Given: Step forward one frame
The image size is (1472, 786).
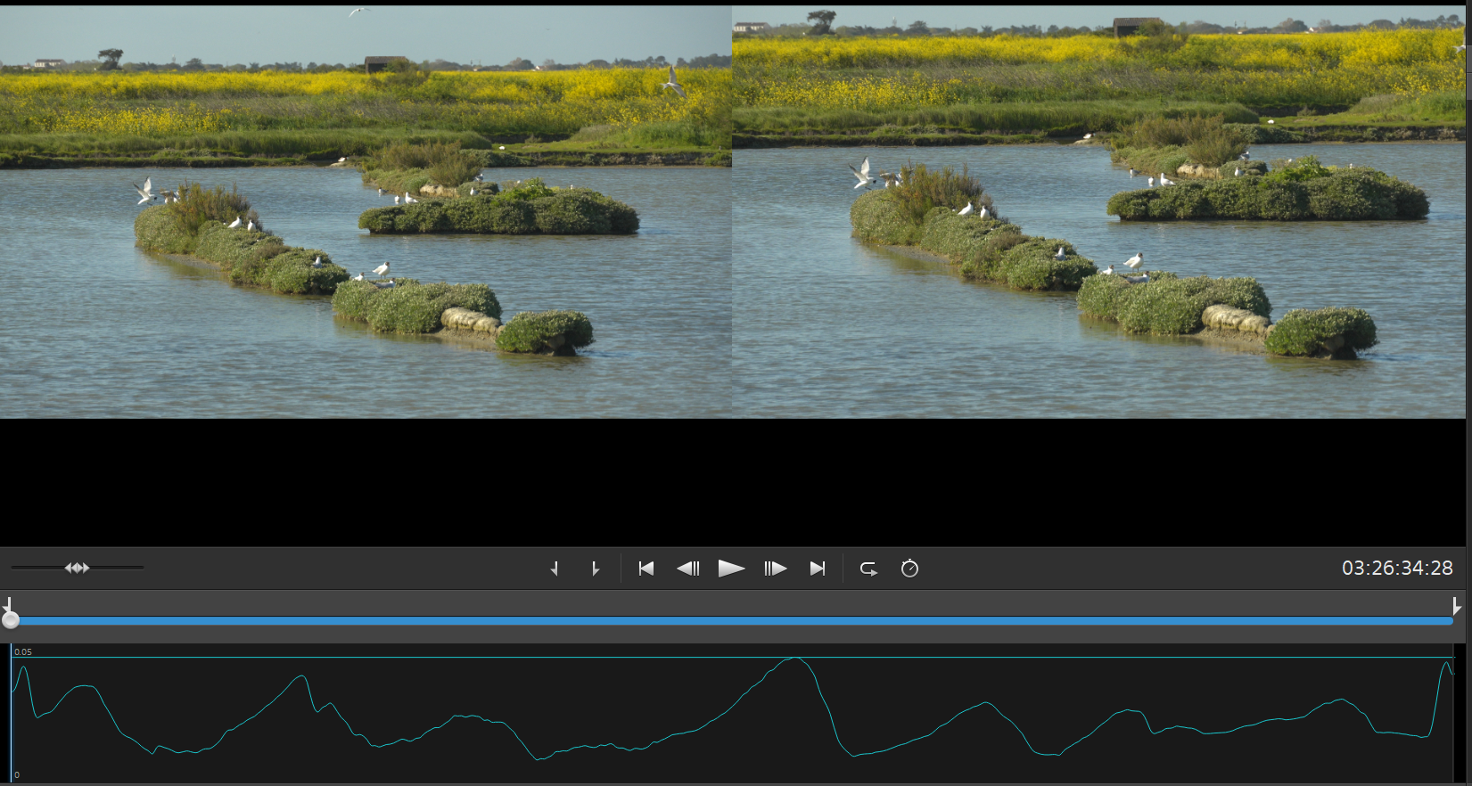Looking at the screenshot, I should coord(775,569).
